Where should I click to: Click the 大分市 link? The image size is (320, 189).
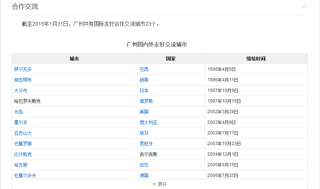click(21, 90)
